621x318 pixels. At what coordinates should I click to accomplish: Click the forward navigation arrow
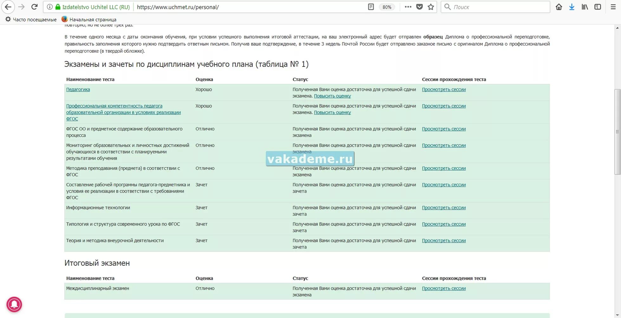21,7
